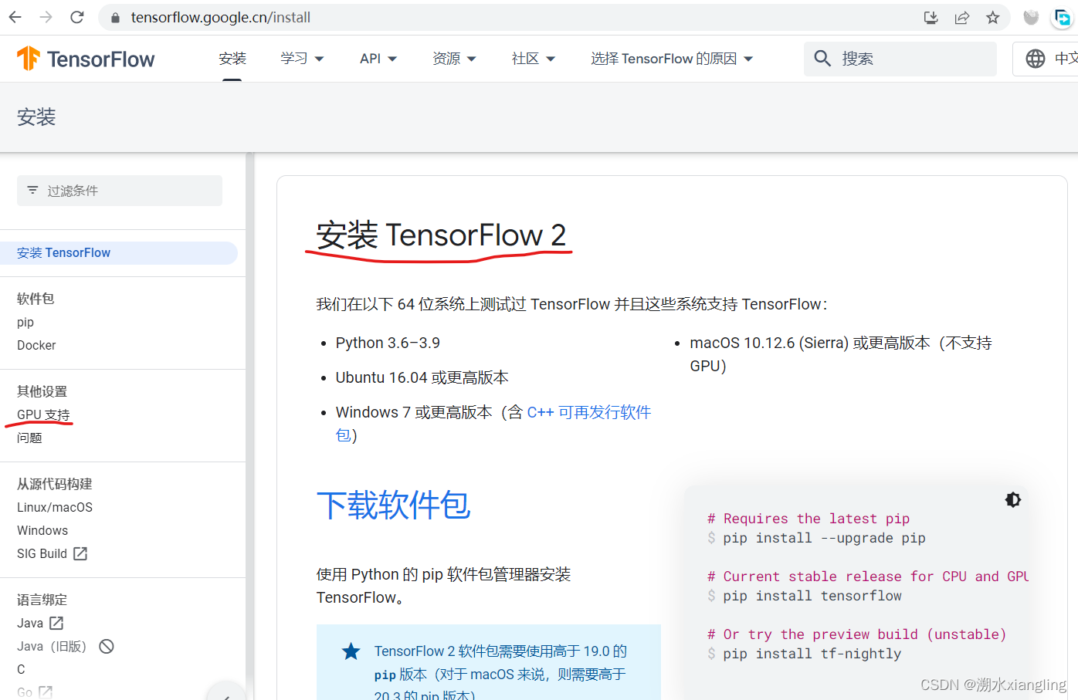The image size is (1078, 700).
Task: Click the install-app icon in address bar
Action: pos(931,18)
